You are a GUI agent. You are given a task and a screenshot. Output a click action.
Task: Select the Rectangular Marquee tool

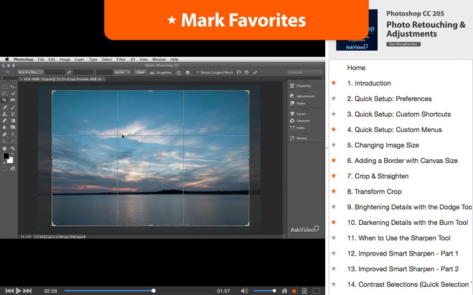tap(5, 87)
